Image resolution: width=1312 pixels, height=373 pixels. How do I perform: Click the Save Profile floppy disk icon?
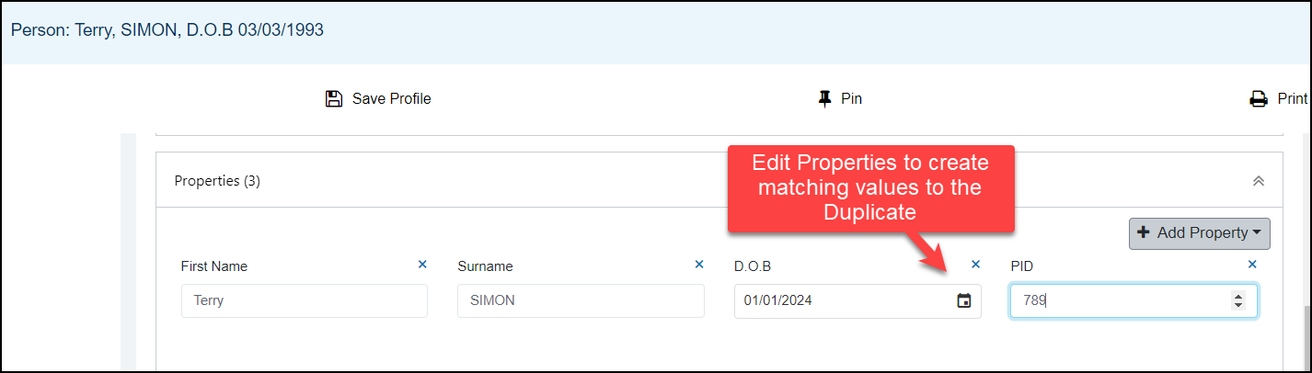coord(334,98)
